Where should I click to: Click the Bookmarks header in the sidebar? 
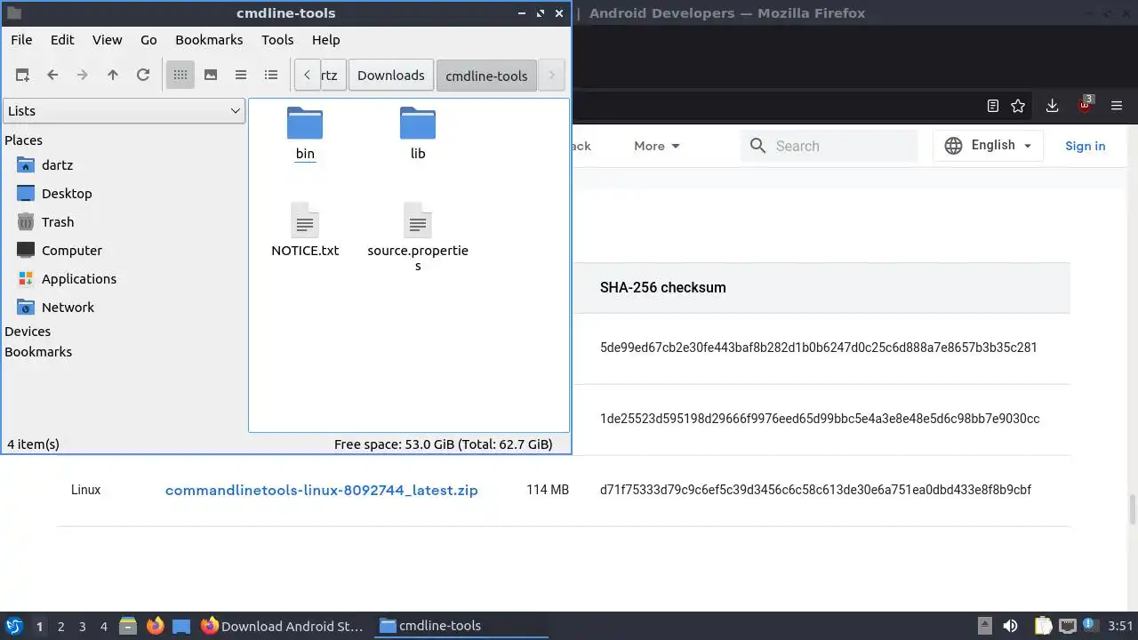(x=38, y=352)
